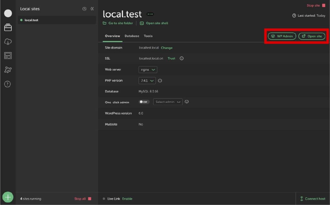Open the Select admin dropdown
This screenshot has height=205, width=330.
168,102
